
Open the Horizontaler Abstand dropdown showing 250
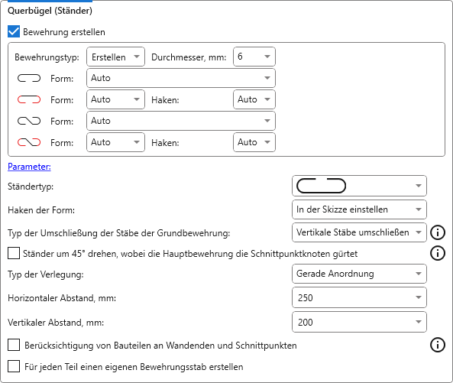pos(359,297)
